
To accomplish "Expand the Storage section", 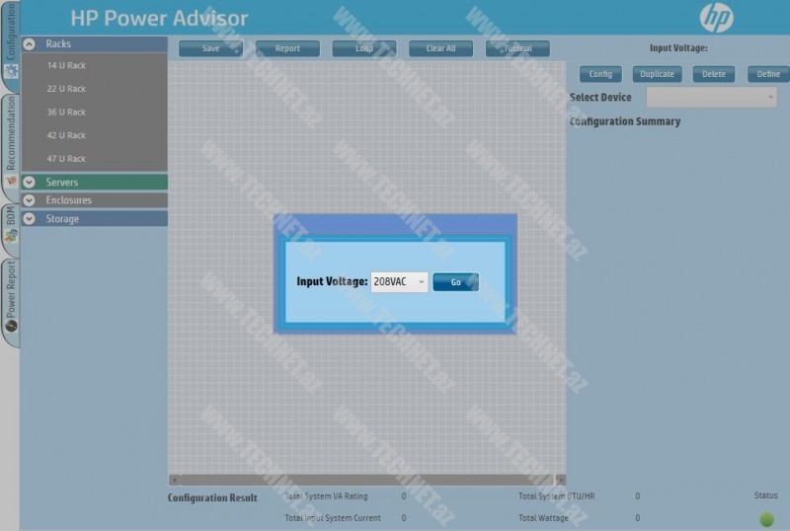I will coord(30,219).
